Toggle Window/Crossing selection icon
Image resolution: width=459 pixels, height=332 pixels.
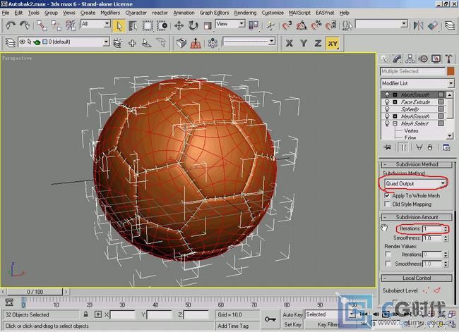pyautogui.click(x=162, y=25)
